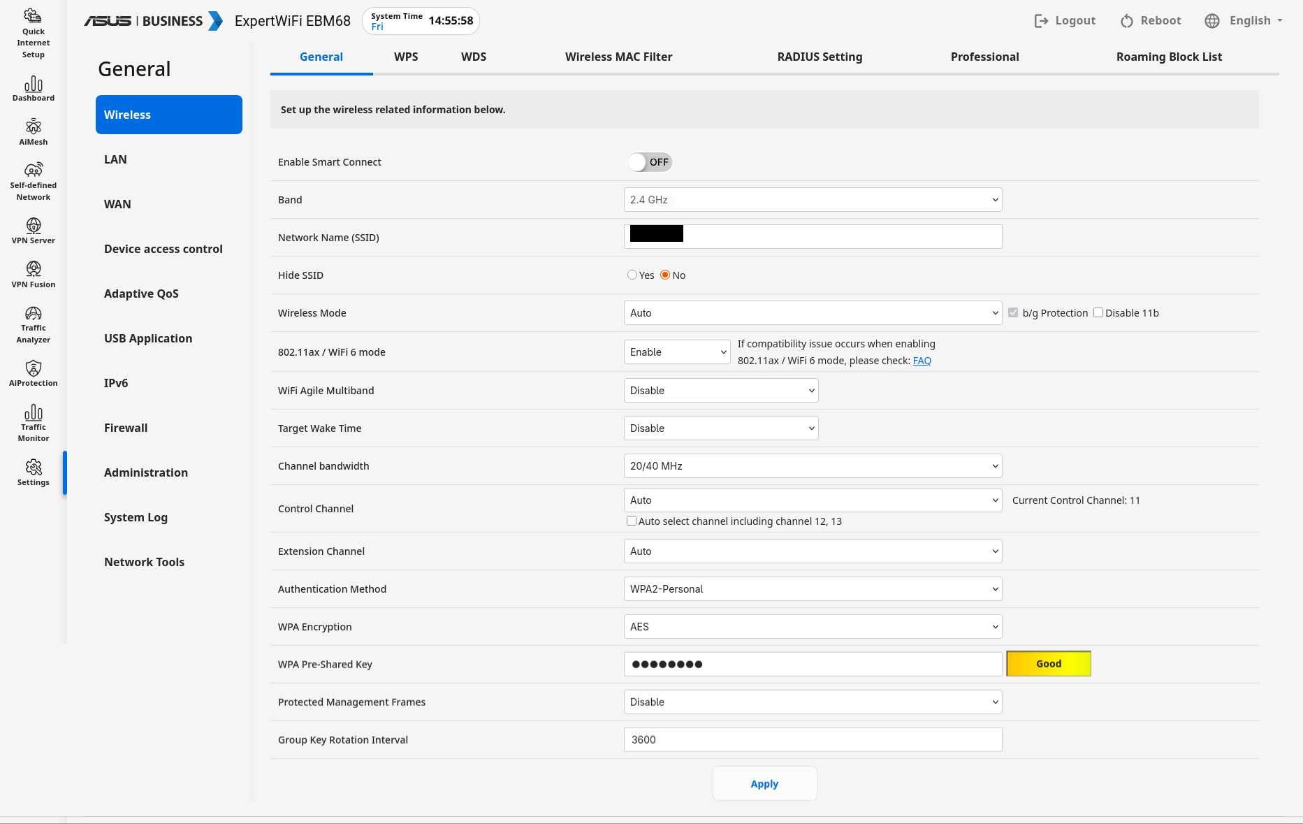Open Target Wake Time dropdown

pyautogui.click(x=721, y=428)
